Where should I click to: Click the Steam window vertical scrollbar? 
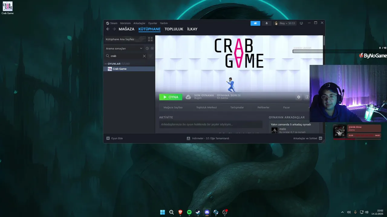324,41
